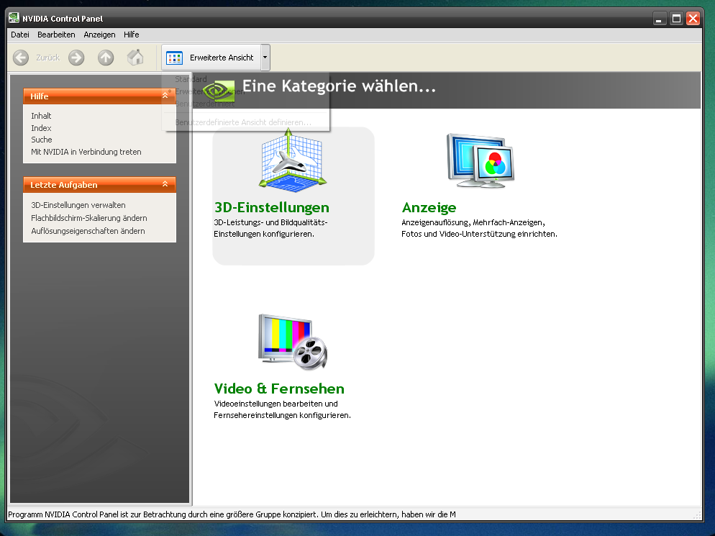The height and width of the screenshot is (536, 715).
Task: Click Mit NVIDIA in Verbindung treten
Action: (x=86, y=152)
